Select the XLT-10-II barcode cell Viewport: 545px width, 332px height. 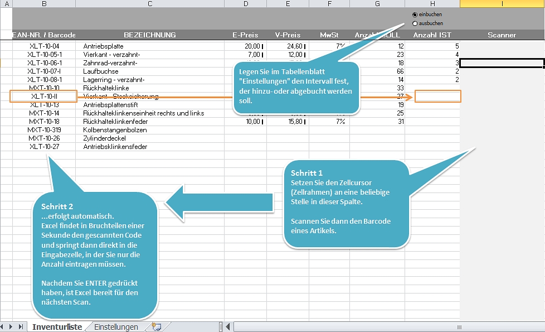click(43, 97)
